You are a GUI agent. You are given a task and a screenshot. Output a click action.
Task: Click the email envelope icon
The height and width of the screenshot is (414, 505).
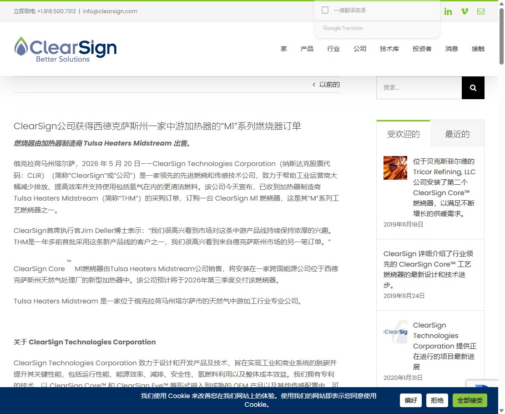[481, 11]
